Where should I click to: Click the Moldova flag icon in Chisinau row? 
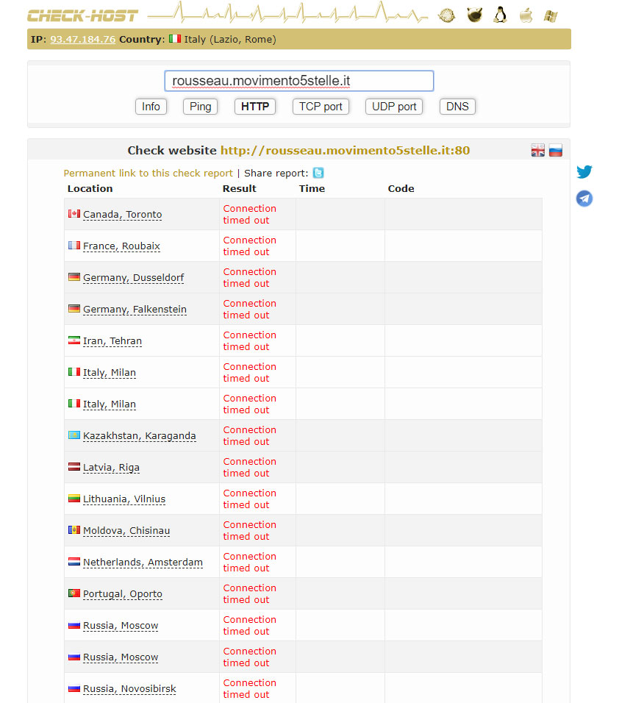click(74, 530)
